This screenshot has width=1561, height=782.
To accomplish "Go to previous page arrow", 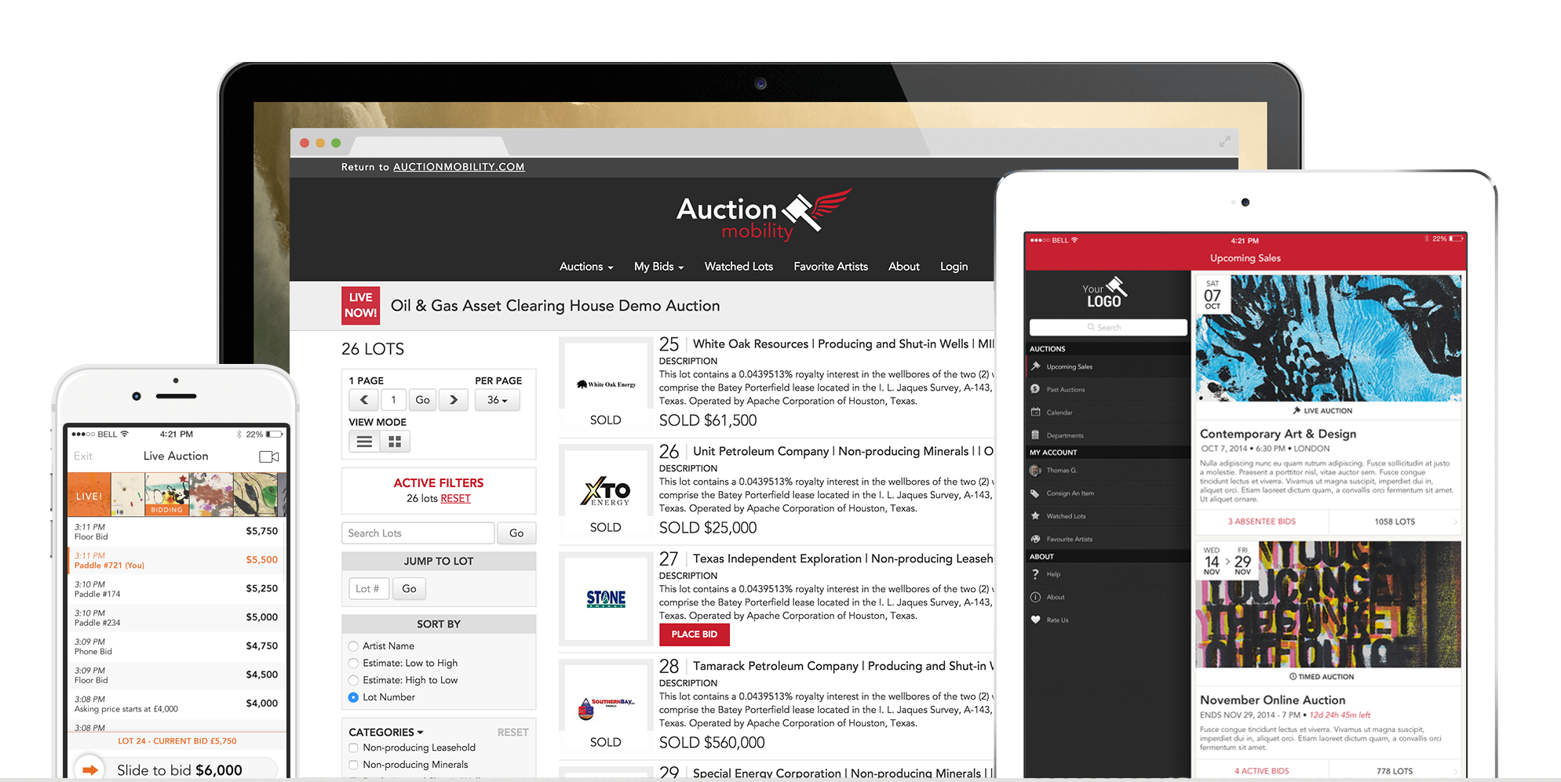I will click(x=363, y=400).
